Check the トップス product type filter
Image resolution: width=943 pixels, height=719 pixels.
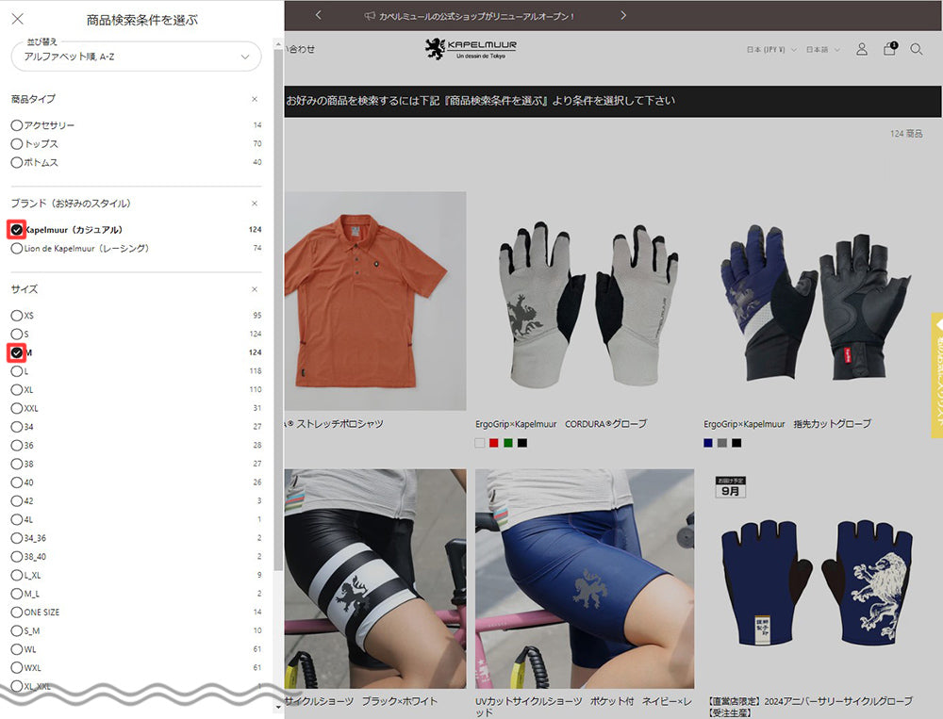17,144
